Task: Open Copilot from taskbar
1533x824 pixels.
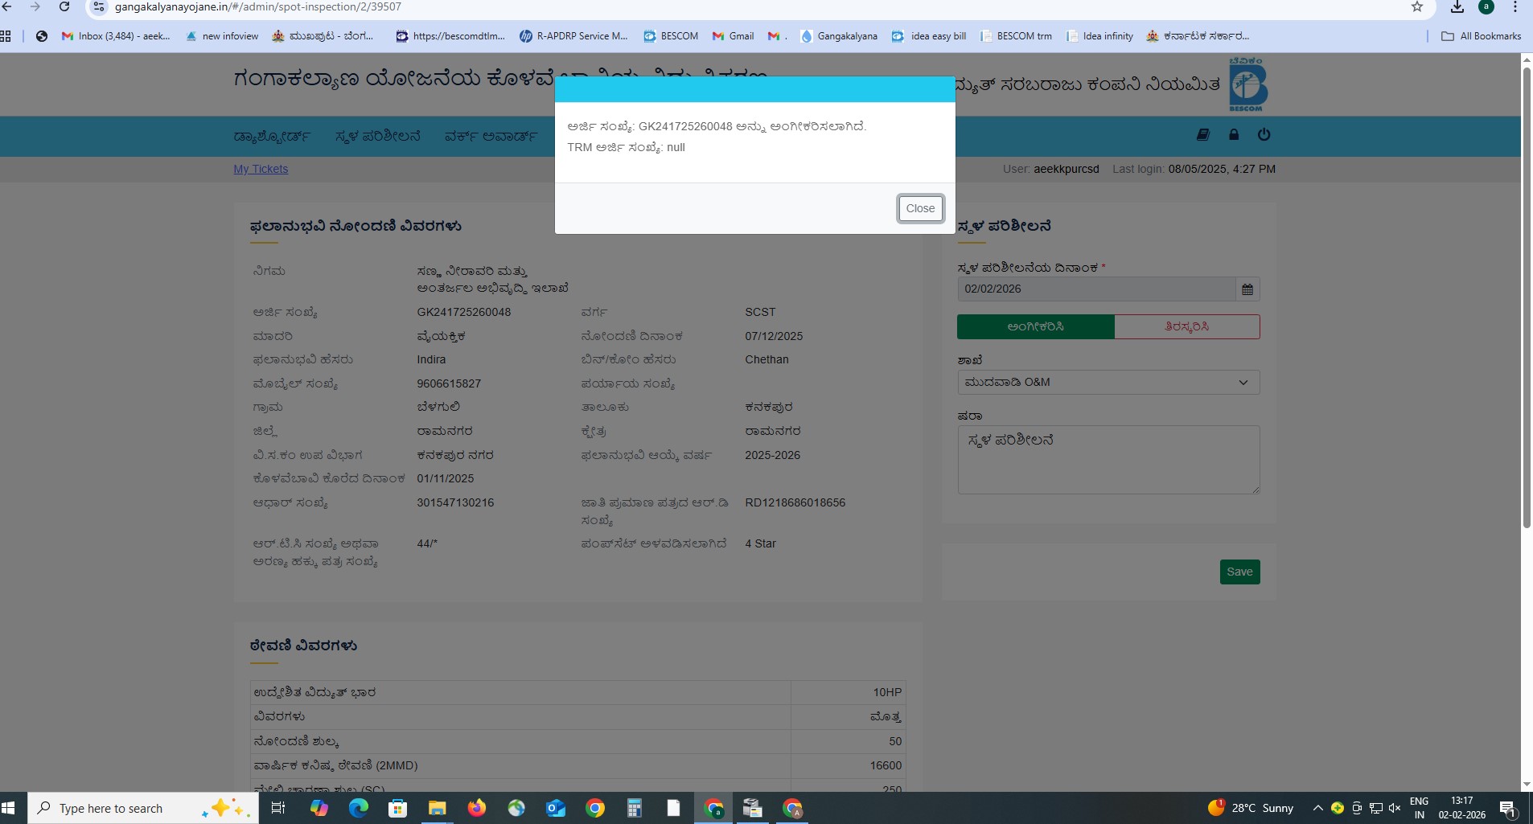Action: tap(319, 808)
